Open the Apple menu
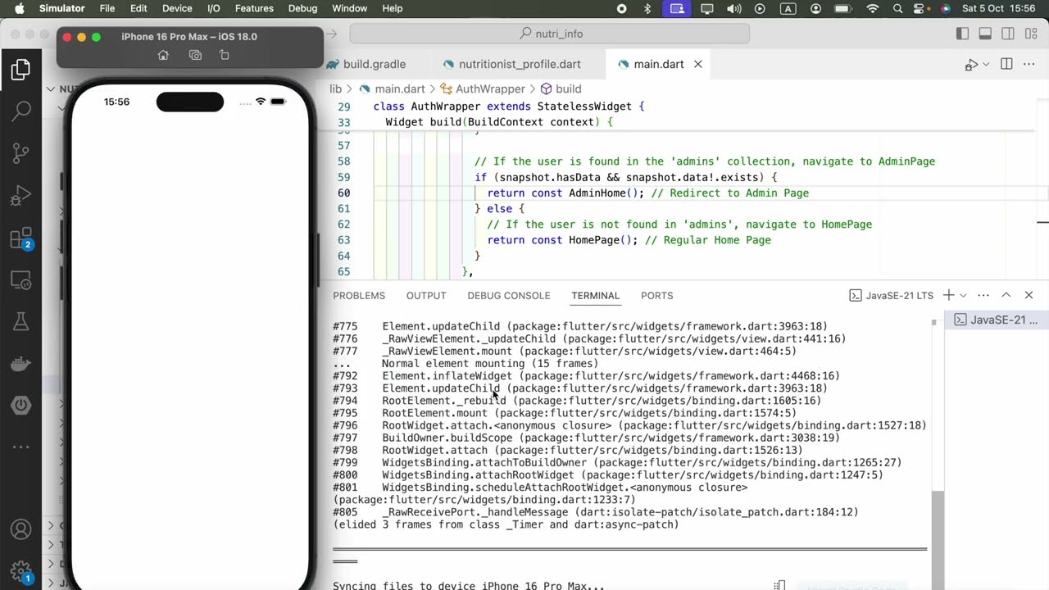 20,8
